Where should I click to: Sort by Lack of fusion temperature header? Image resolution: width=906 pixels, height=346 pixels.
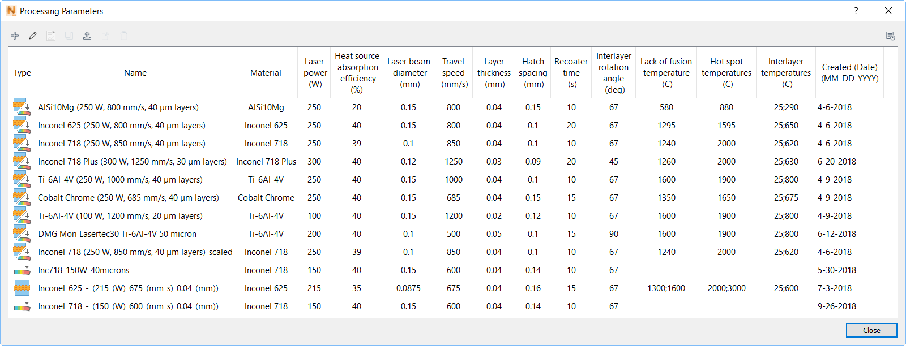point(666,73)
